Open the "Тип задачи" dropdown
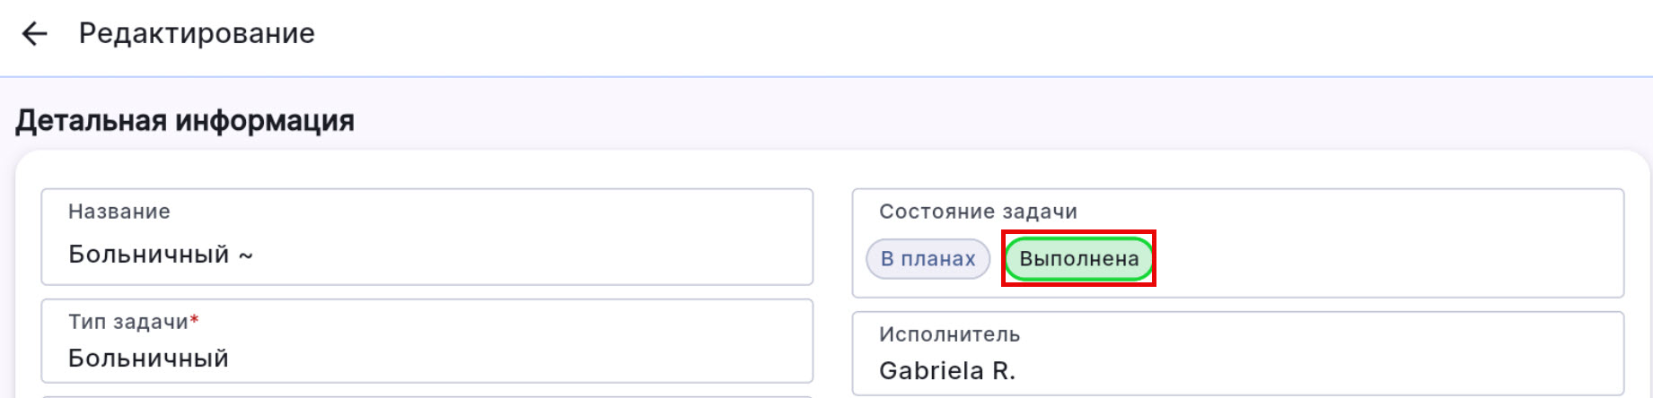This screenshot has width=1653, height=398. coord(426,342)
